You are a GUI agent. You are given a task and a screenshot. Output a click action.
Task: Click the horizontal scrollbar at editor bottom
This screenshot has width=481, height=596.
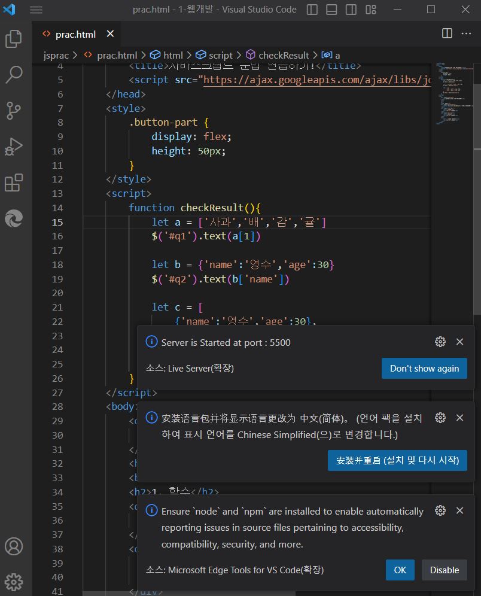click(189, 594)
